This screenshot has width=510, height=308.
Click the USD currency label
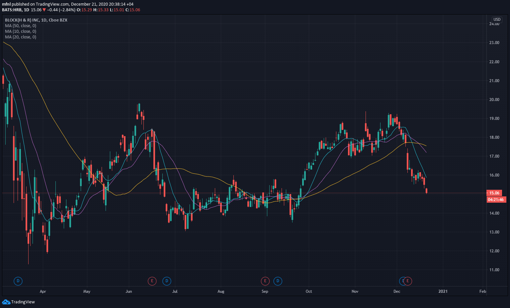tap(497, 20)
